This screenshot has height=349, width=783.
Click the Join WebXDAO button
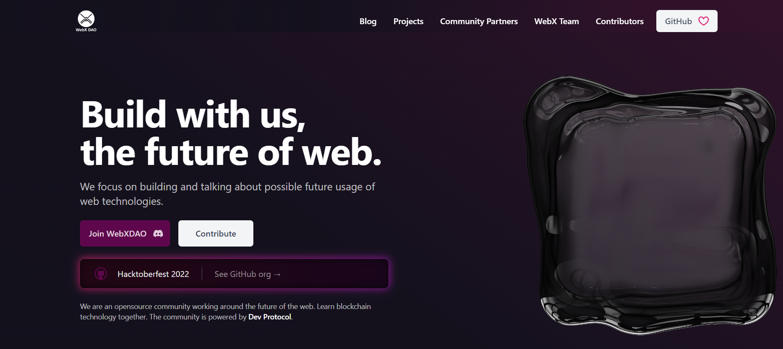(125, 234)
